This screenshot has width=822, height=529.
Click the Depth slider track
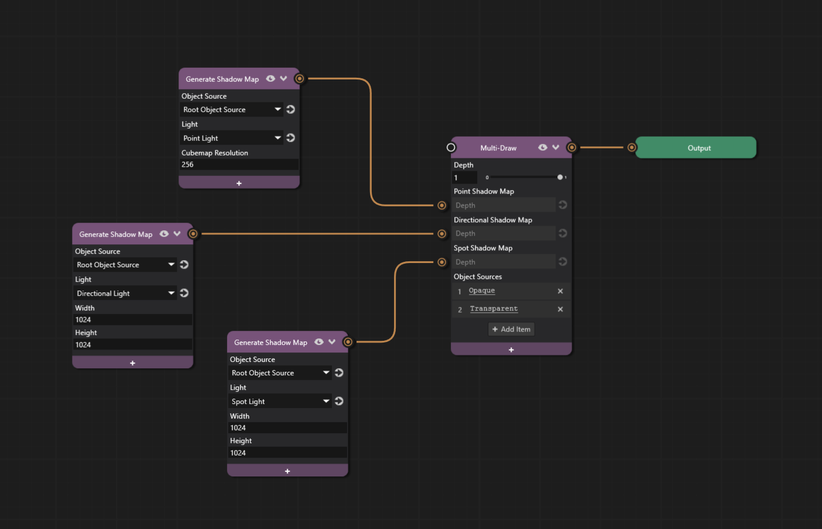[x=523, y=177]
